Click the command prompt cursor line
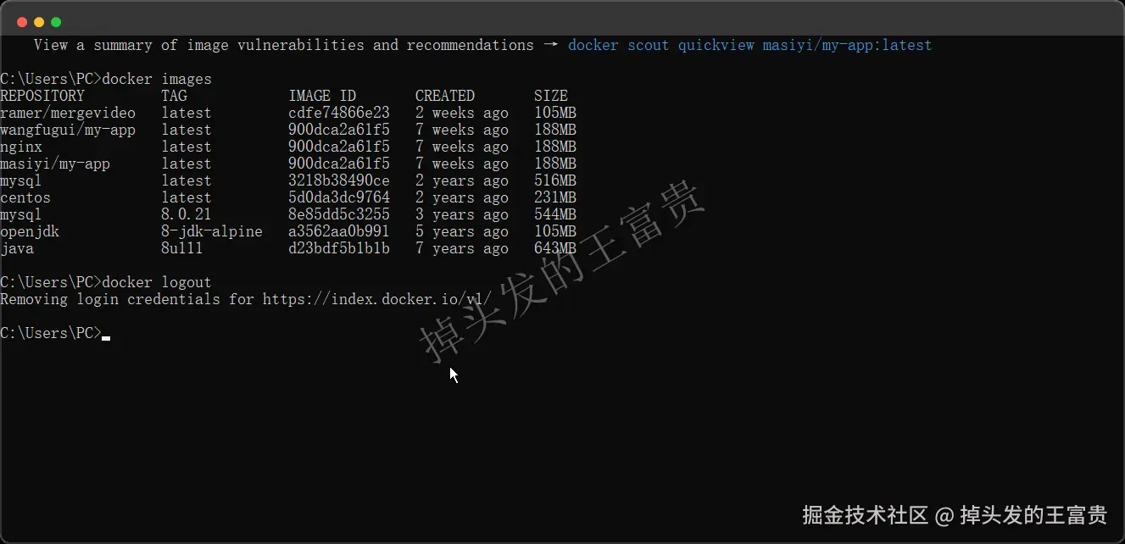 pos(55,333)
